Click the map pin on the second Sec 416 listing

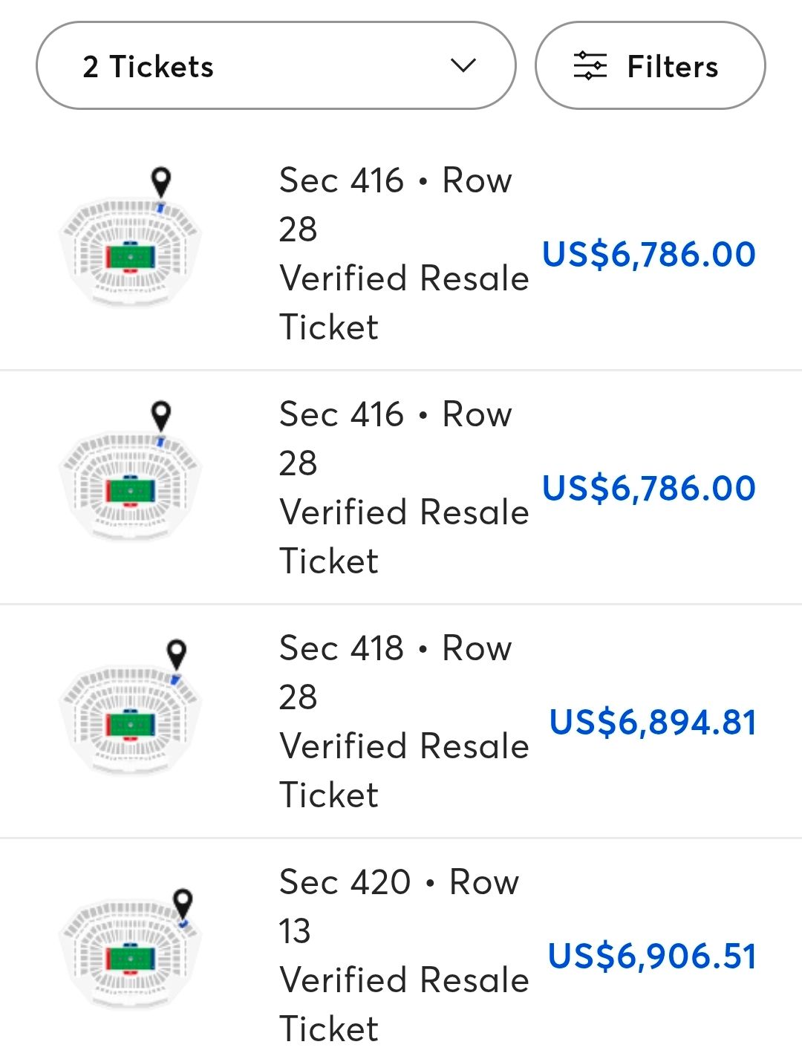coord(160,415)
